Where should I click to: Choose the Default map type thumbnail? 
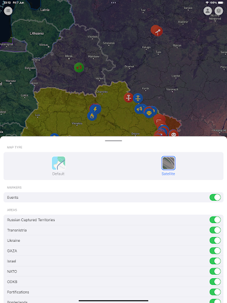pos(59,163)
